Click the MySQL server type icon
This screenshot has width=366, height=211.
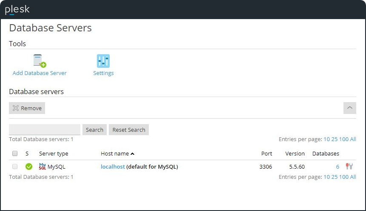click(43, 167)
